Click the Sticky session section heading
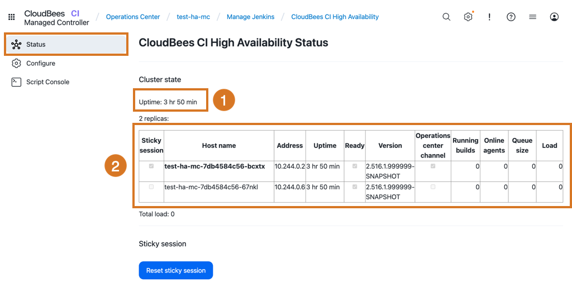Viewport: 572px width, 287px height. coord(163,243)
